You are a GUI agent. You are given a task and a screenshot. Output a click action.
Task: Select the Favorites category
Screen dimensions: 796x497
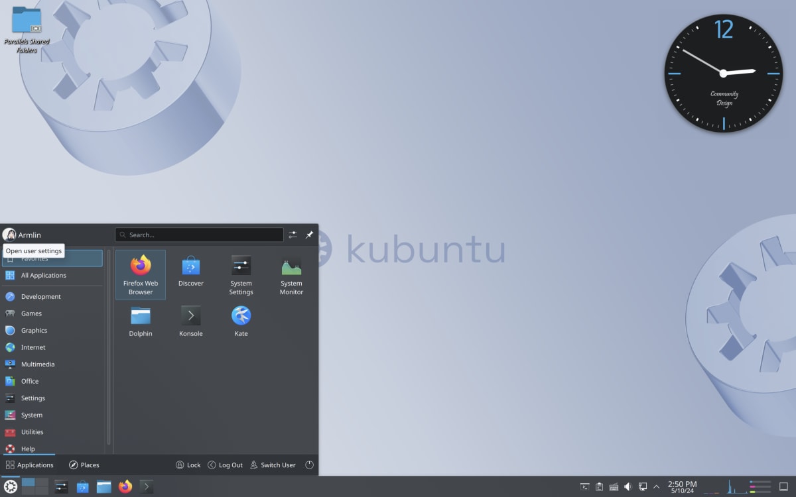point(52,258)
